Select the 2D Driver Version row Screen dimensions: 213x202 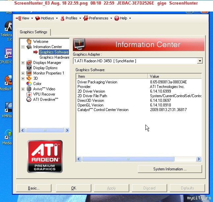coord(139,91)
